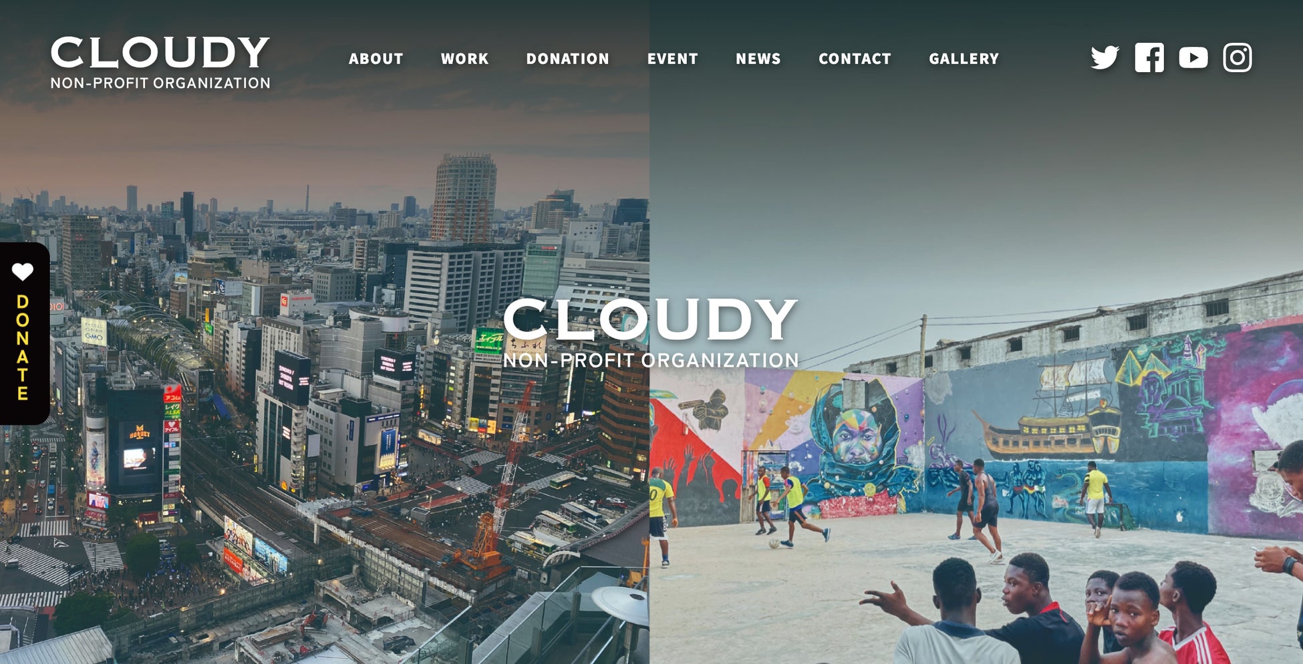Viewport: 1303px width, 664px height.
Task: Select DONATION in the navigation bar
Action: [568, 59]
